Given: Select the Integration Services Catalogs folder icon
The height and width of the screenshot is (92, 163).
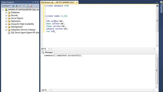Looking at the screenshot, I should [9, 30].
